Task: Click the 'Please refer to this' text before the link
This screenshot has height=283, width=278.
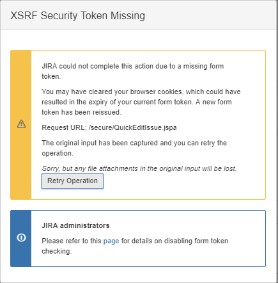Action: pos(72,241)
